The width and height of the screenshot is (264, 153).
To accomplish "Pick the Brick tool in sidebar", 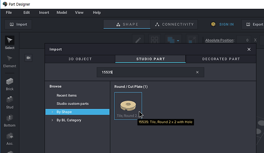I will pyautogui.click(x=10, y=84).
